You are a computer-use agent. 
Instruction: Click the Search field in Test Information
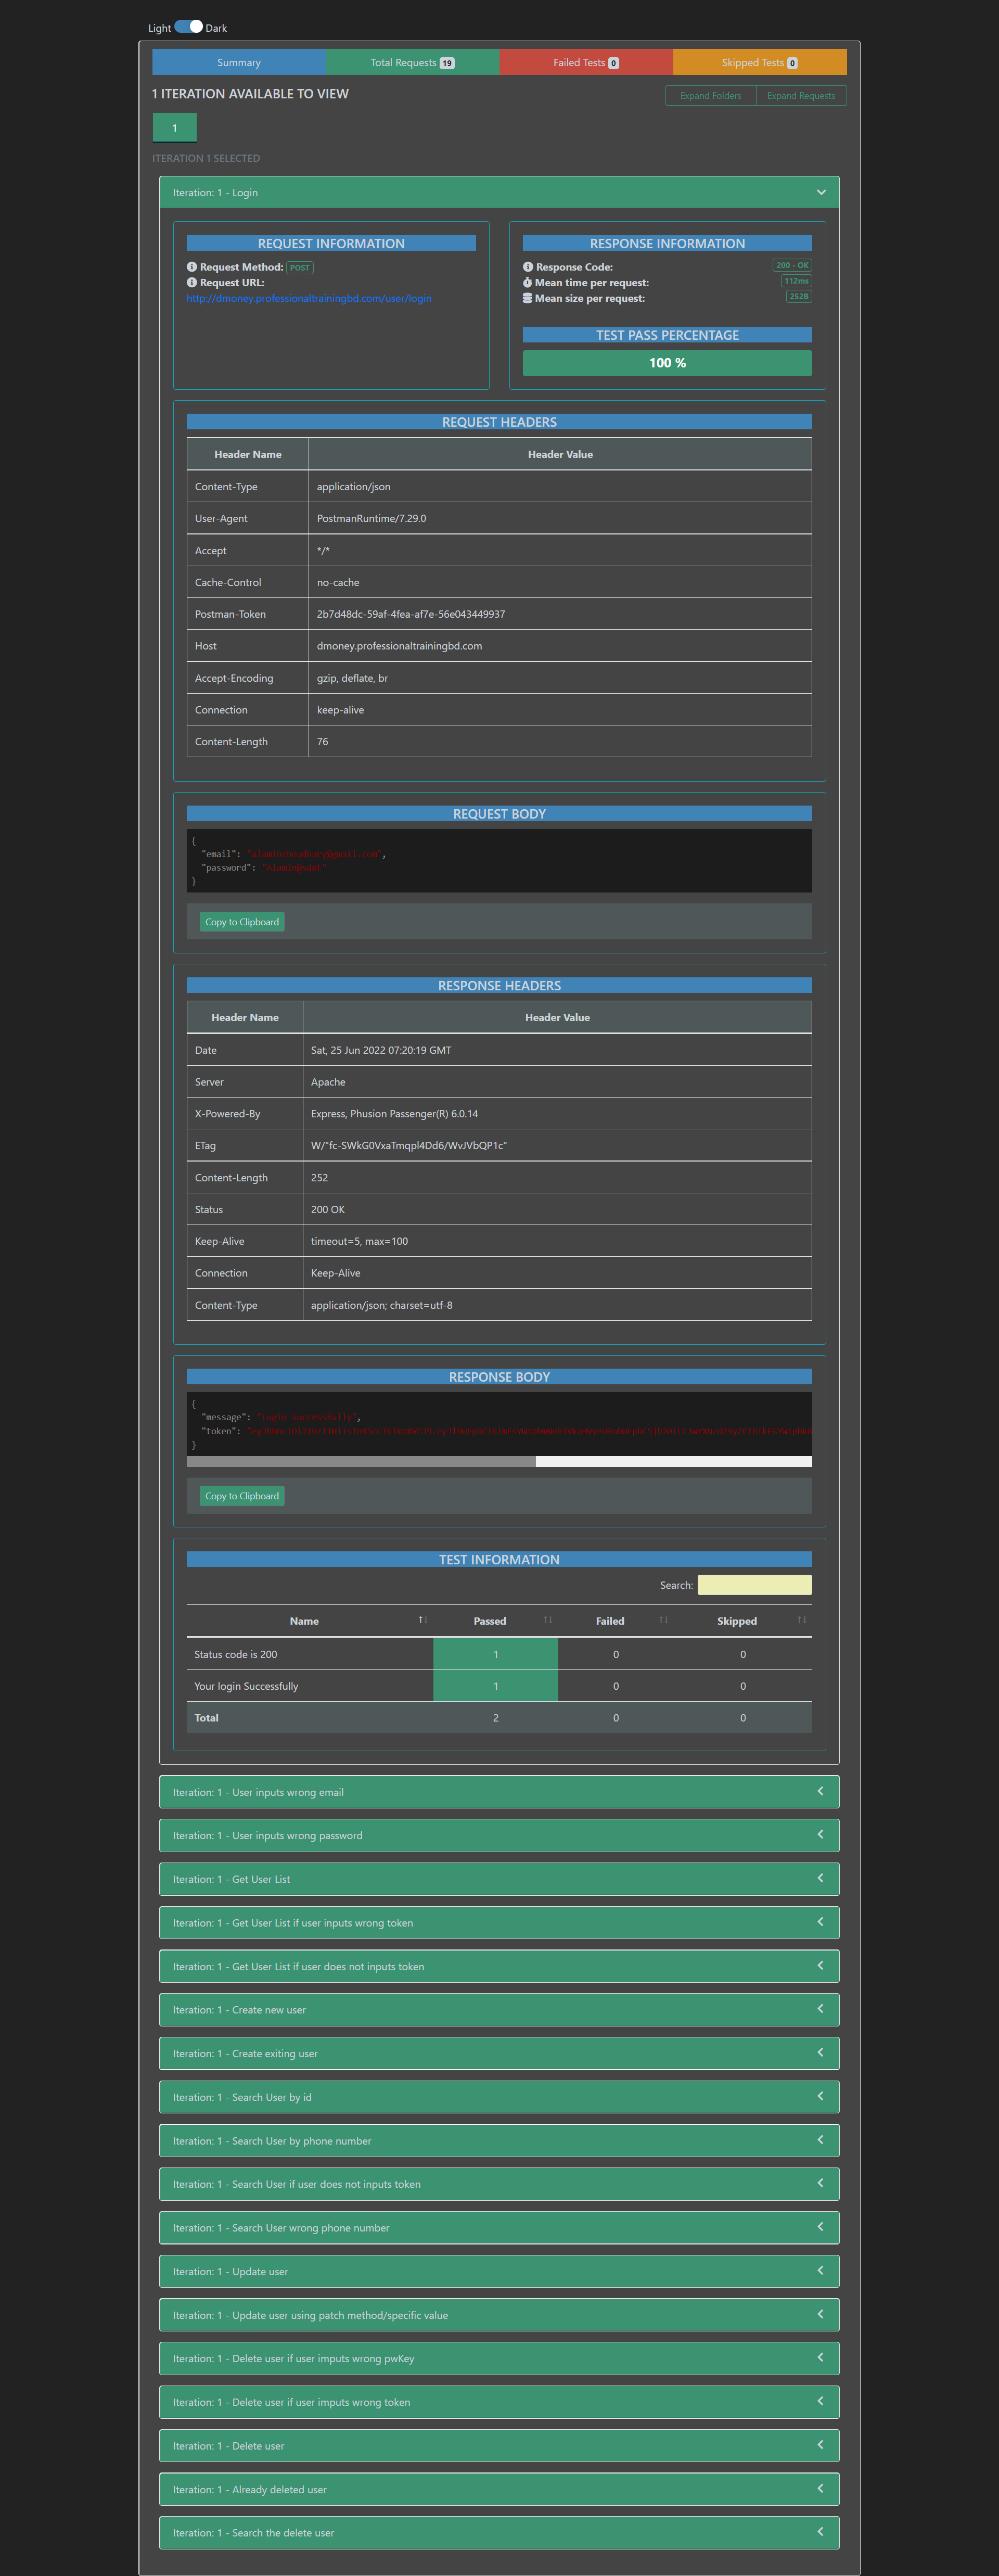click(755, 1585)
